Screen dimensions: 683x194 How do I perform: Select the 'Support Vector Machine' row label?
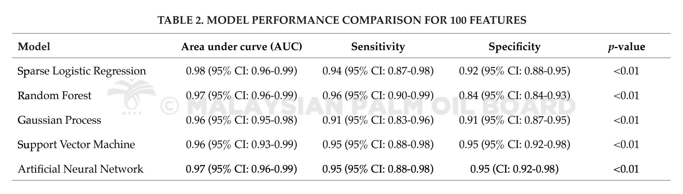(76, 145)
